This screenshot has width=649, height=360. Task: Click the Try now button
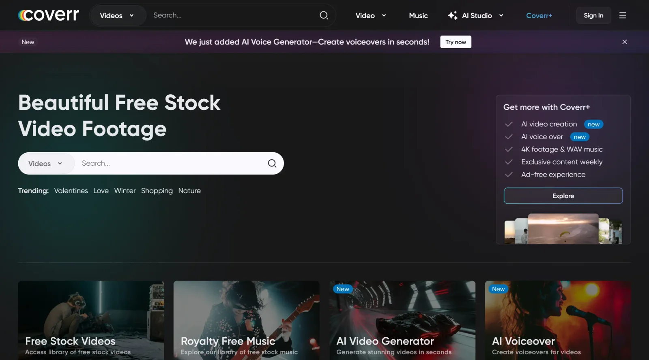click(456, 42)
